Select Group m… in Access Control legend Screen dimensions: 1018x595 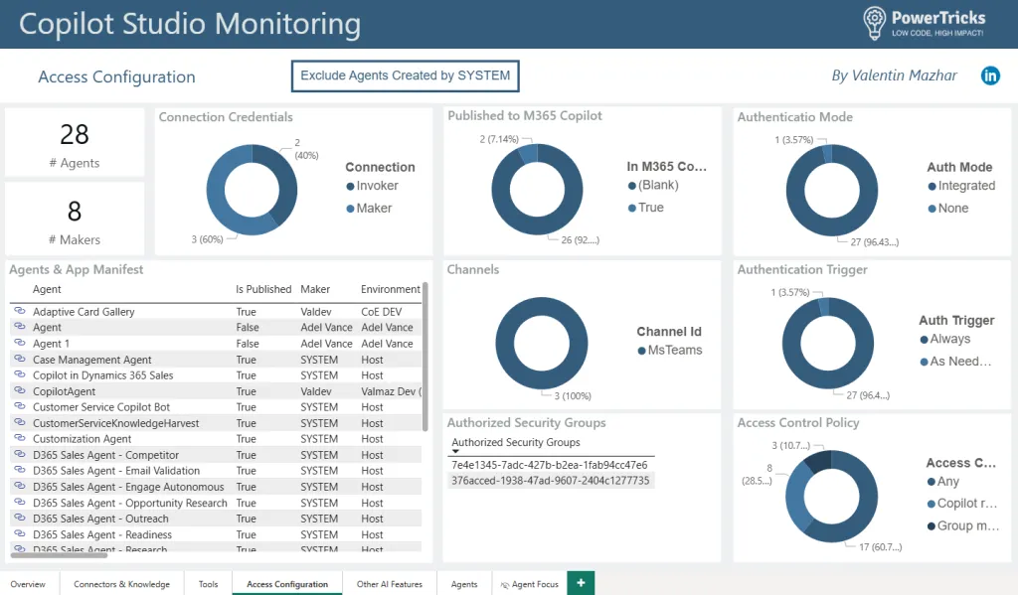click(x=963, y=526)
